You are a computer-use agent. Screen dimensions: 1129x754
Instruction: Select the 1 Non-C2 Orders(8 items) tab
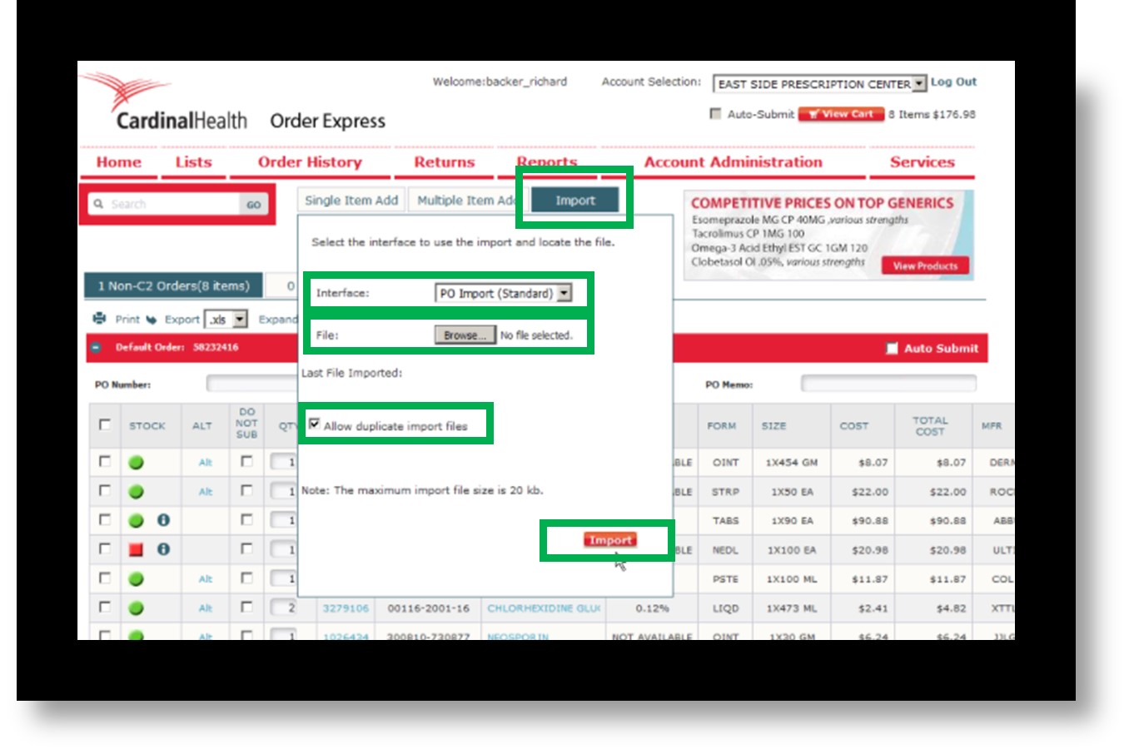click(173, 285)
